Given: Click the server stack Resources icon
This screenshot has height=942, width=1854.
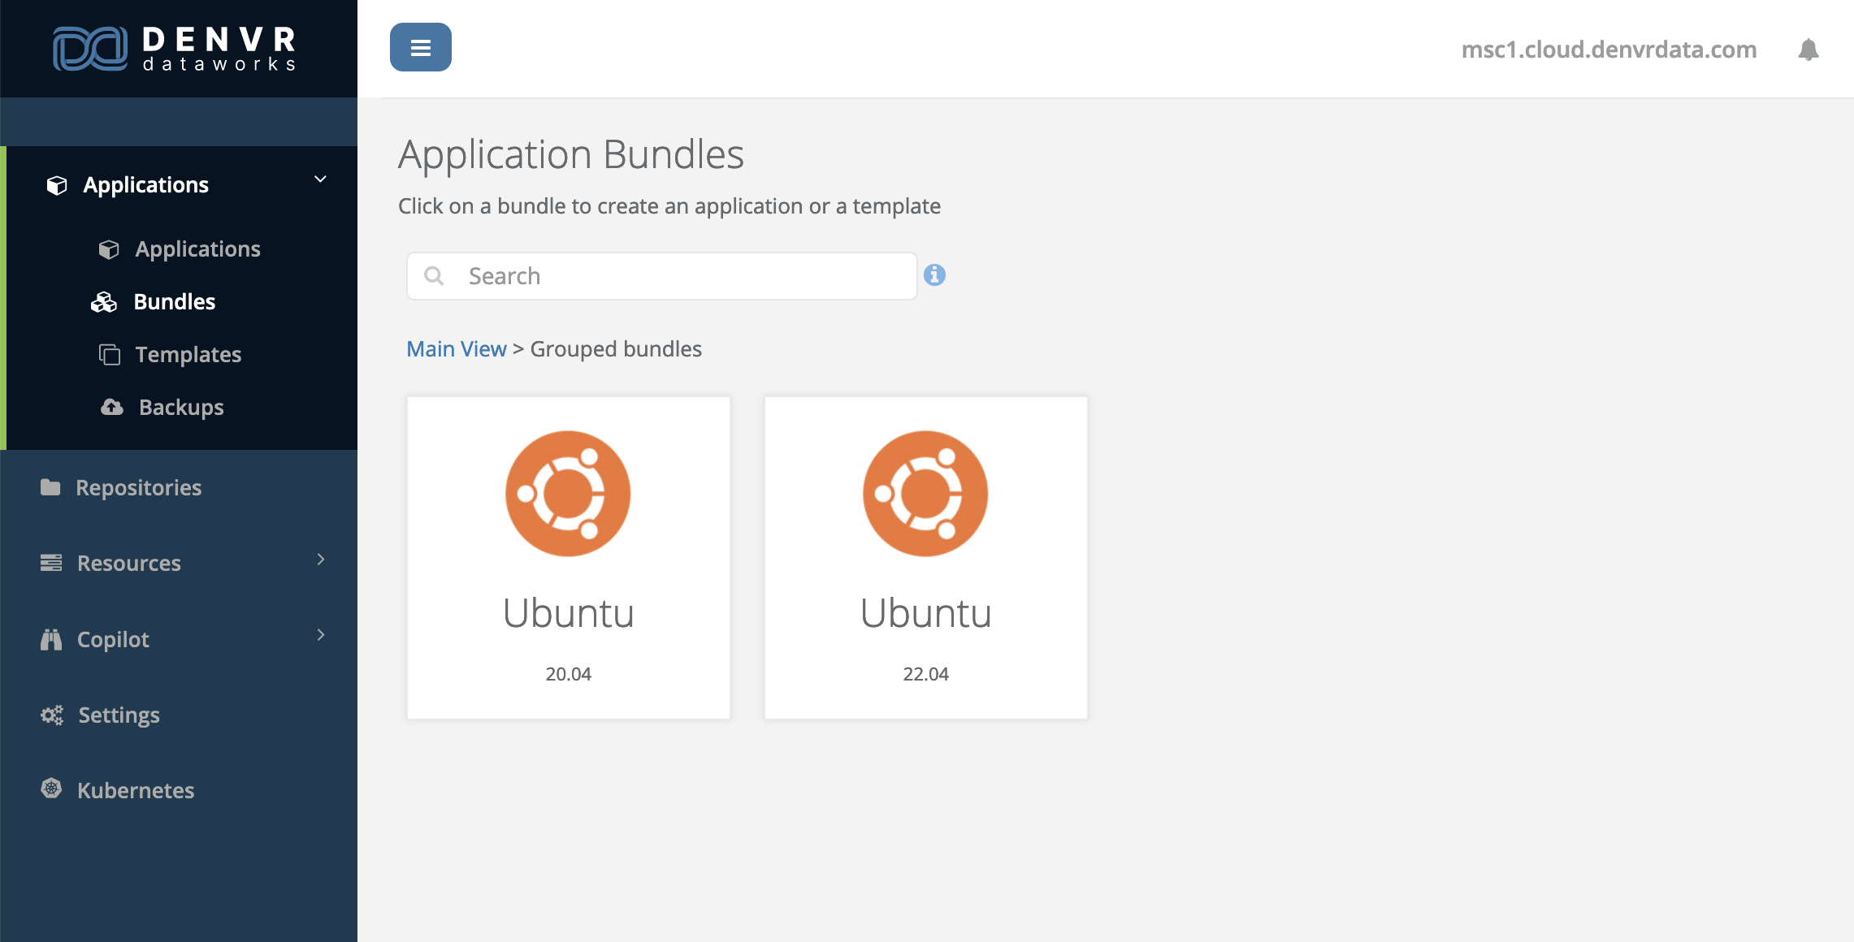Looking at the screenshot, I should (51, 563).
